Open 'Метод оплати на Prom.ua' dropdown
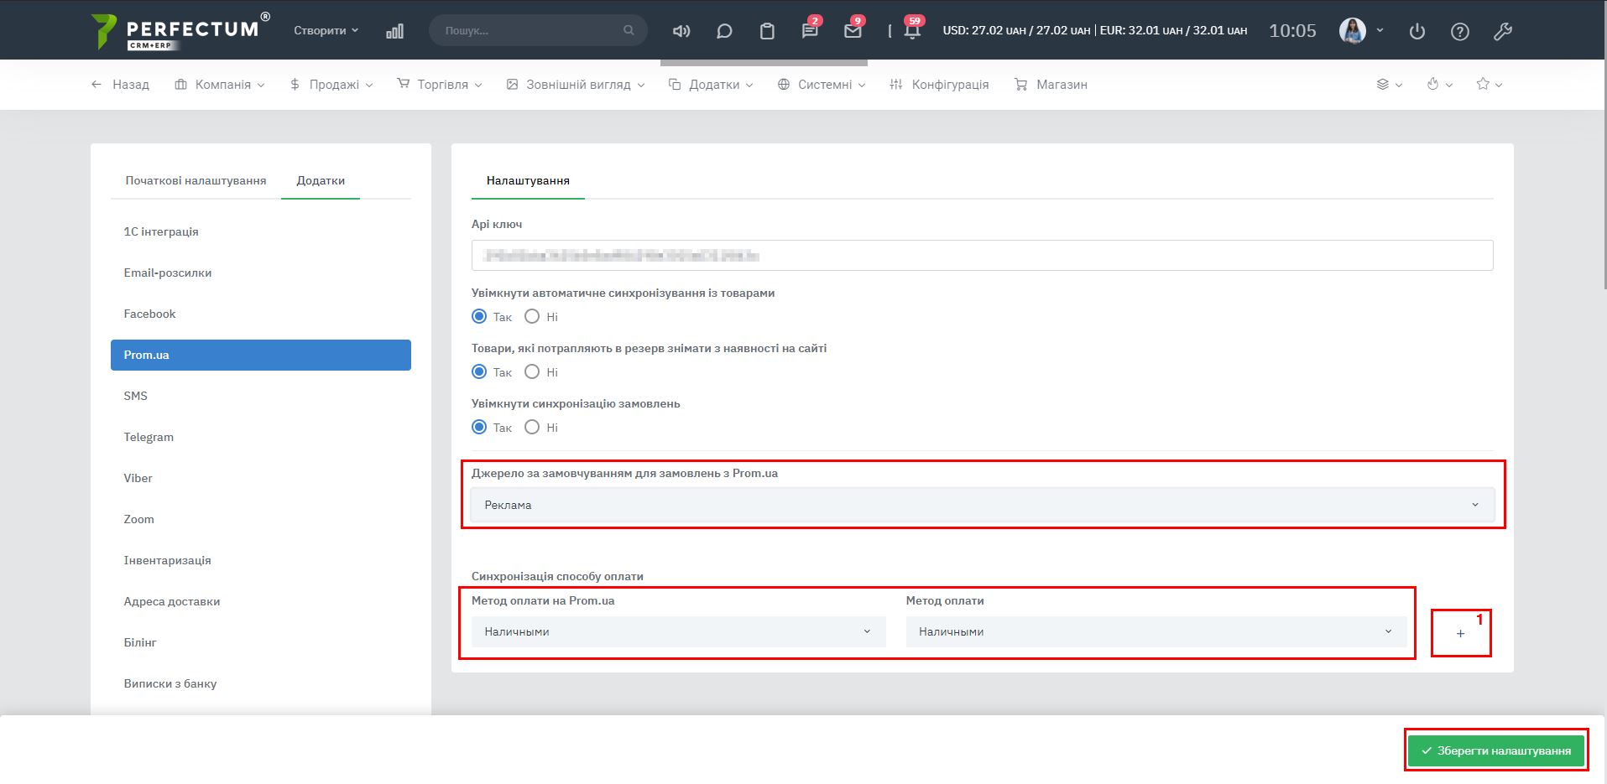 [x=678, y=631]
